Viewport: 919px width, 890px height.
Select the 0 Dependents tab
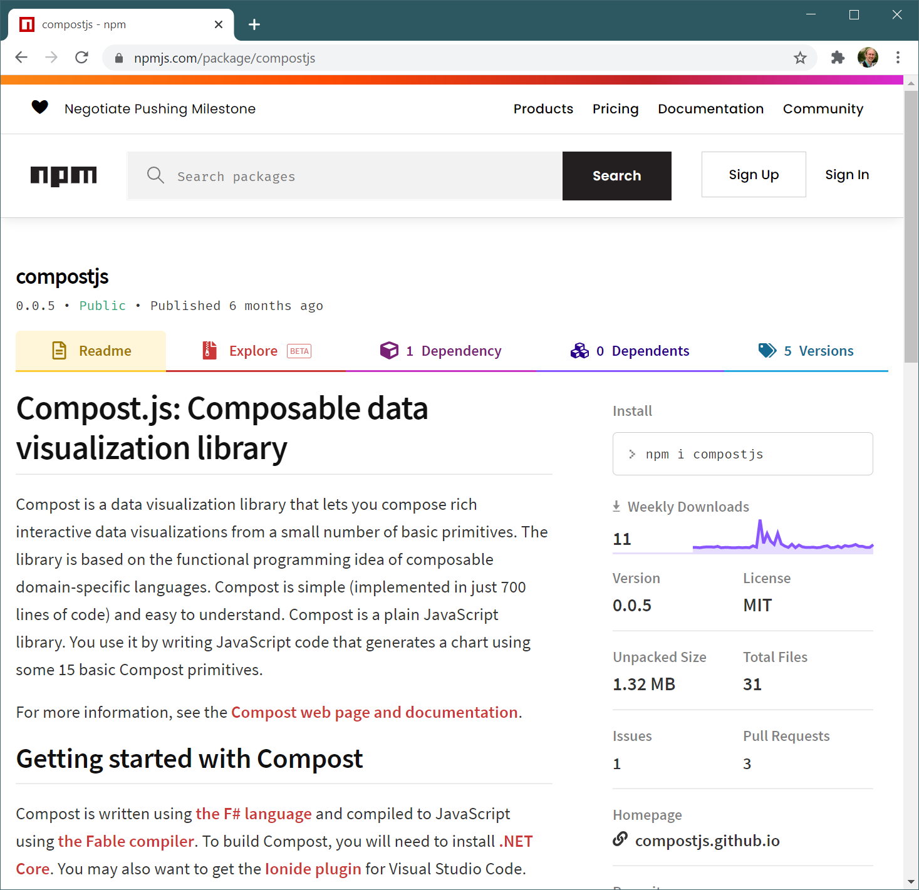point(630,351)
